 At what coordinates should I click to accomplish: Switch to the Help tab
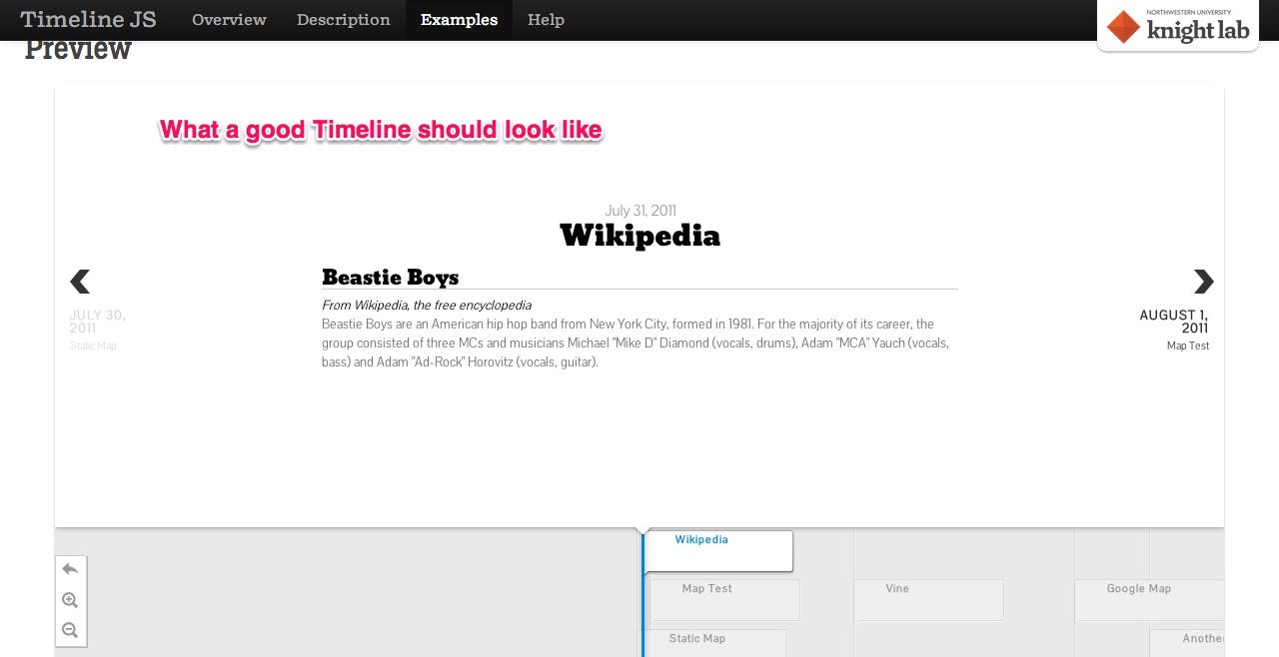546,19
